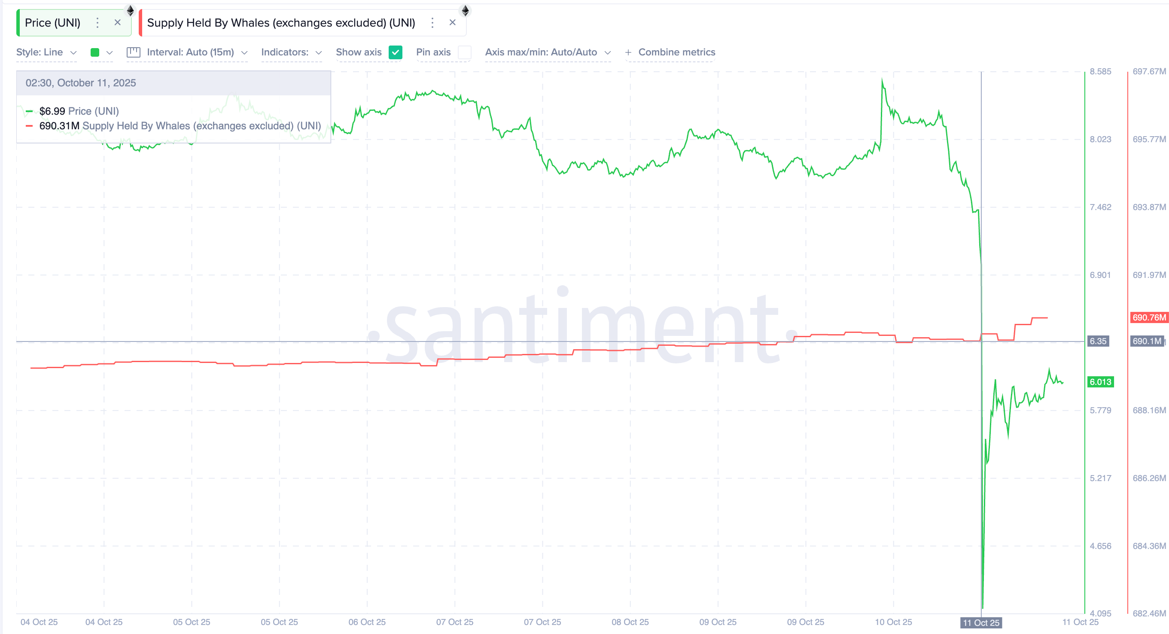Open options menu for Supply Held By Whales metric
Screen dimensions: 1169x634
click(x=432, y=23)
